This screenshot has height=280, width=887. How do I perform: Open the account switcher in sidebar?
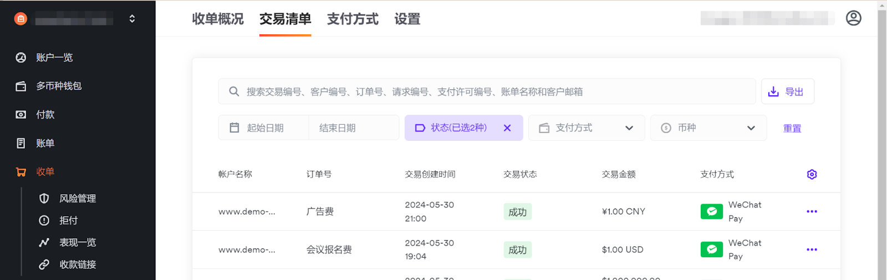pos(132,19)
